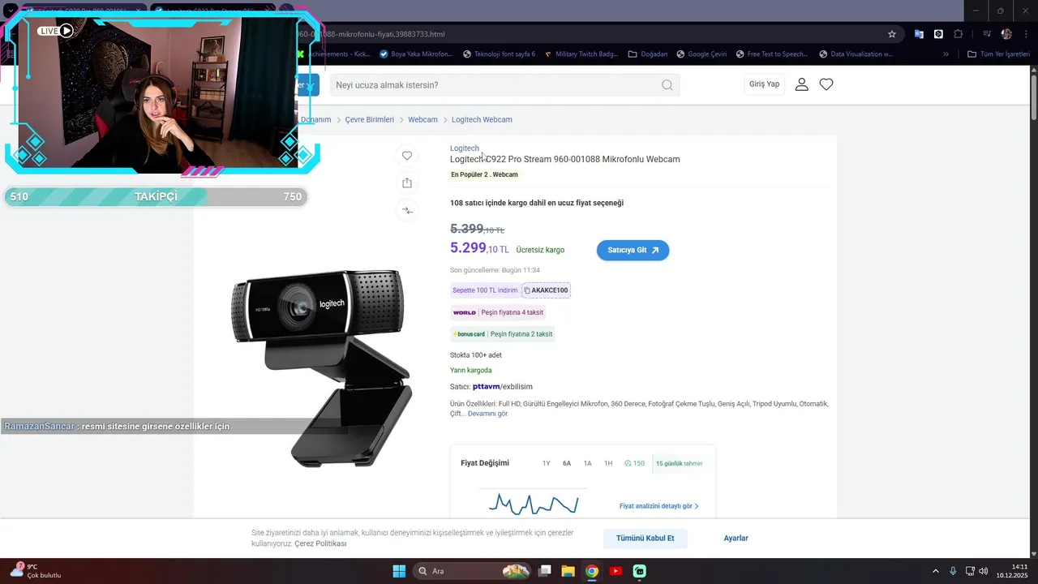The width and height of the screenshot is (1038, 584).
Task: Go to the Logitech brand link
Action: [465, 148]
